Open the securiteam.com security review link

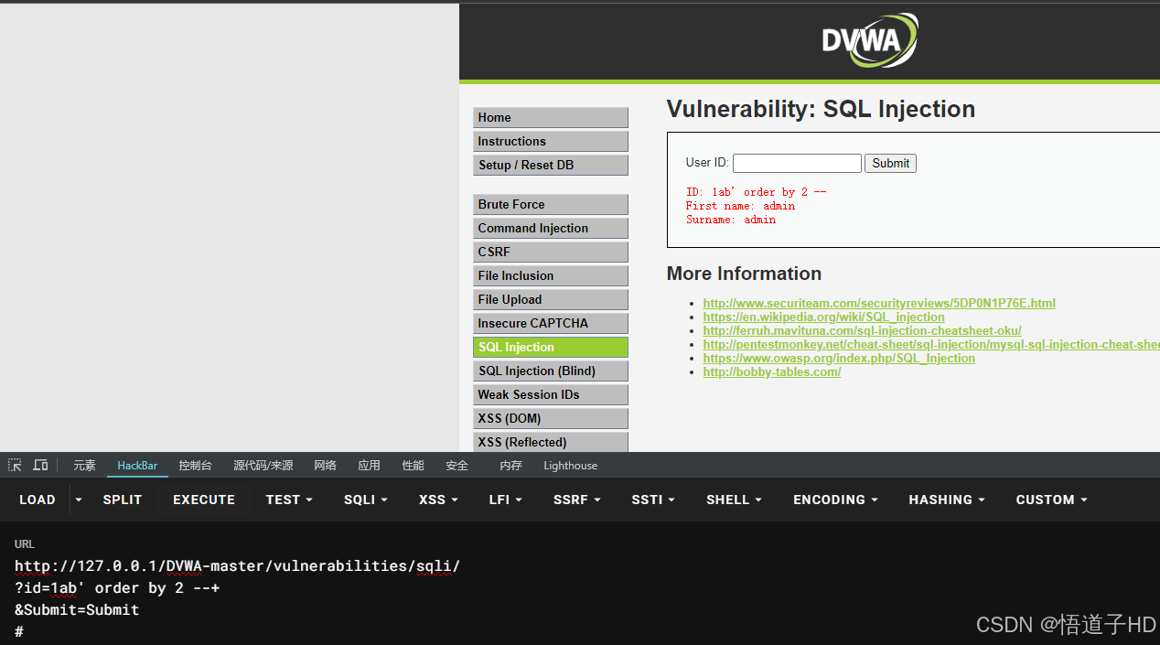(879, 303)
